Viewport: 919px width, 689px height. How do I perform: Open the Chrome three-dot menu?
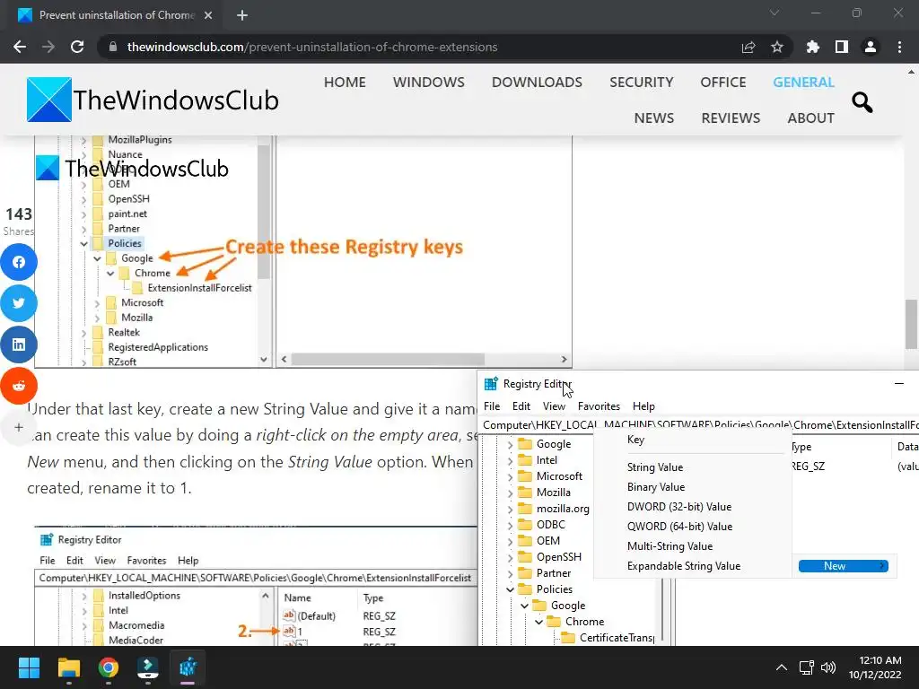pos(899,47)
